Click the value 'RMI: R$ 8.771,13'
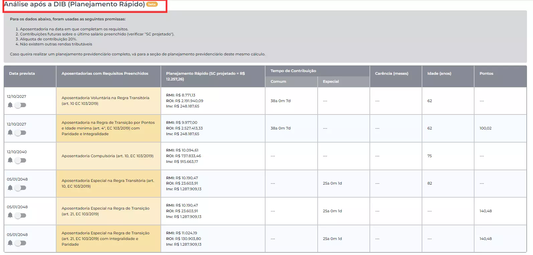Screen dimensions: 533x255 pos(181,95)
